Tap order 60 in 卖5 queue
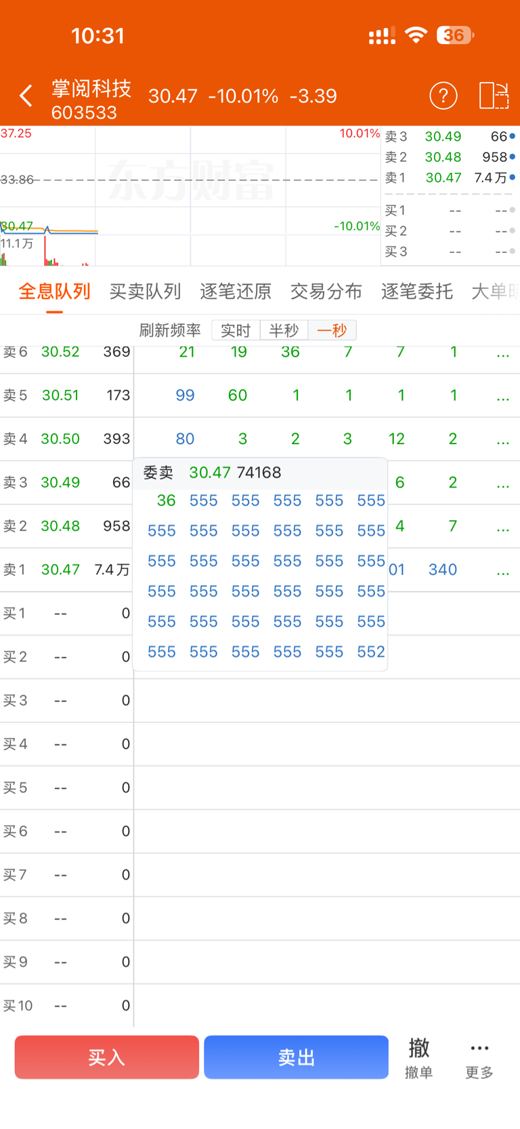This screenshot has height=1129, width=520. pos(238,395)
